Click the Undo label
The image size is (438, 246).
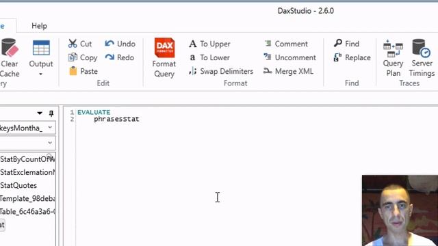click(x=126, y=44)
